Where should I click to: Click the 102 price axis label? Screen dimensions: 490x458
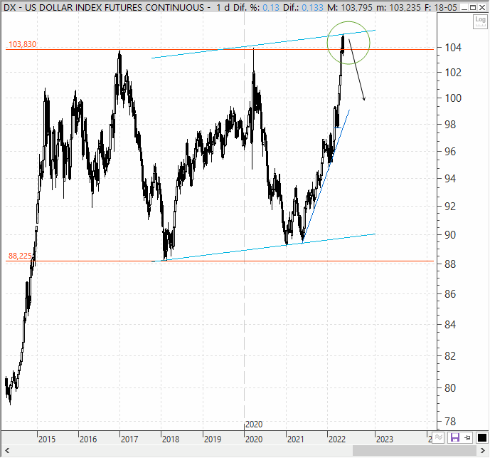[x=453, y=73]
